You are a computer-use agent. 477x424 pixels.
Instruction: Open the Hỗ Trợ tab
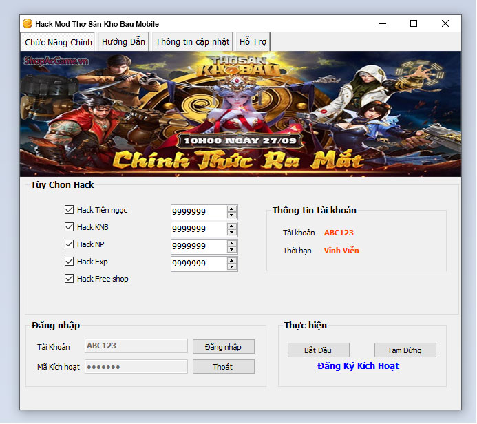[x=253, y=42]
